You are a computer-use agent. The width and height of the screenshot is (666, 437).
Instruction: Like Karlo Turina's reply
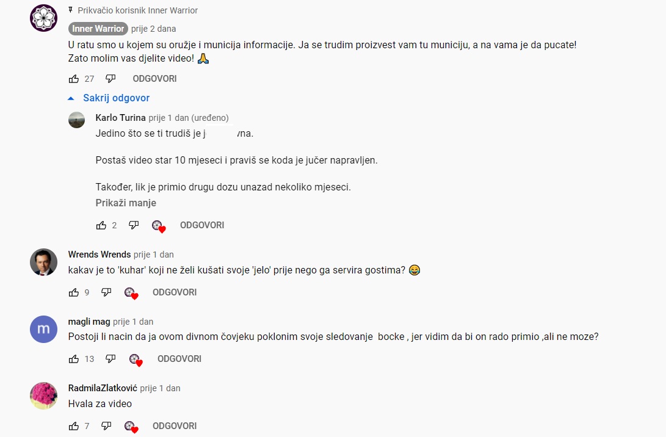pyautogui.click(x=101, y=225)
